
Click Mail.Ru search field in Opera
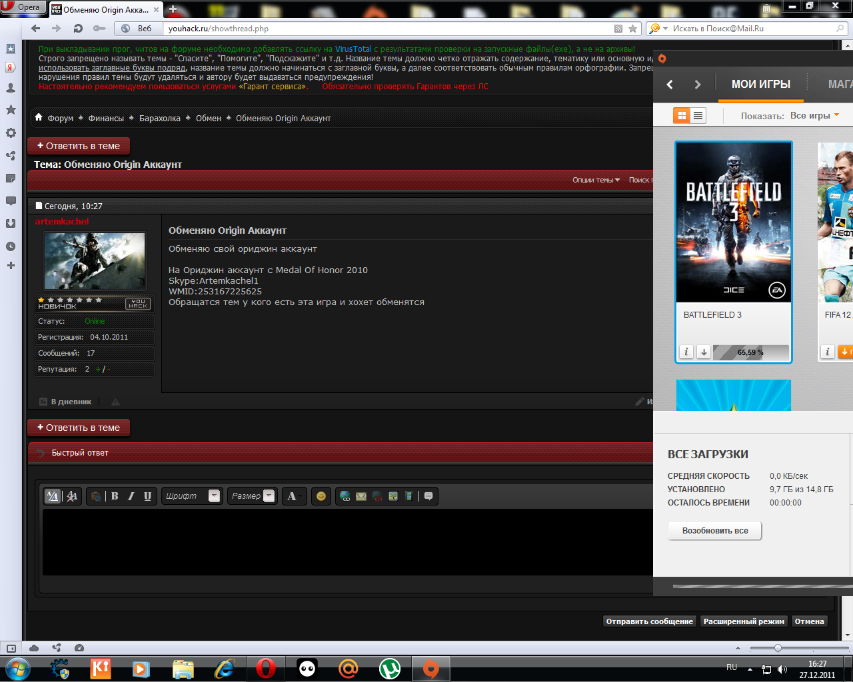tap(753, 29)
